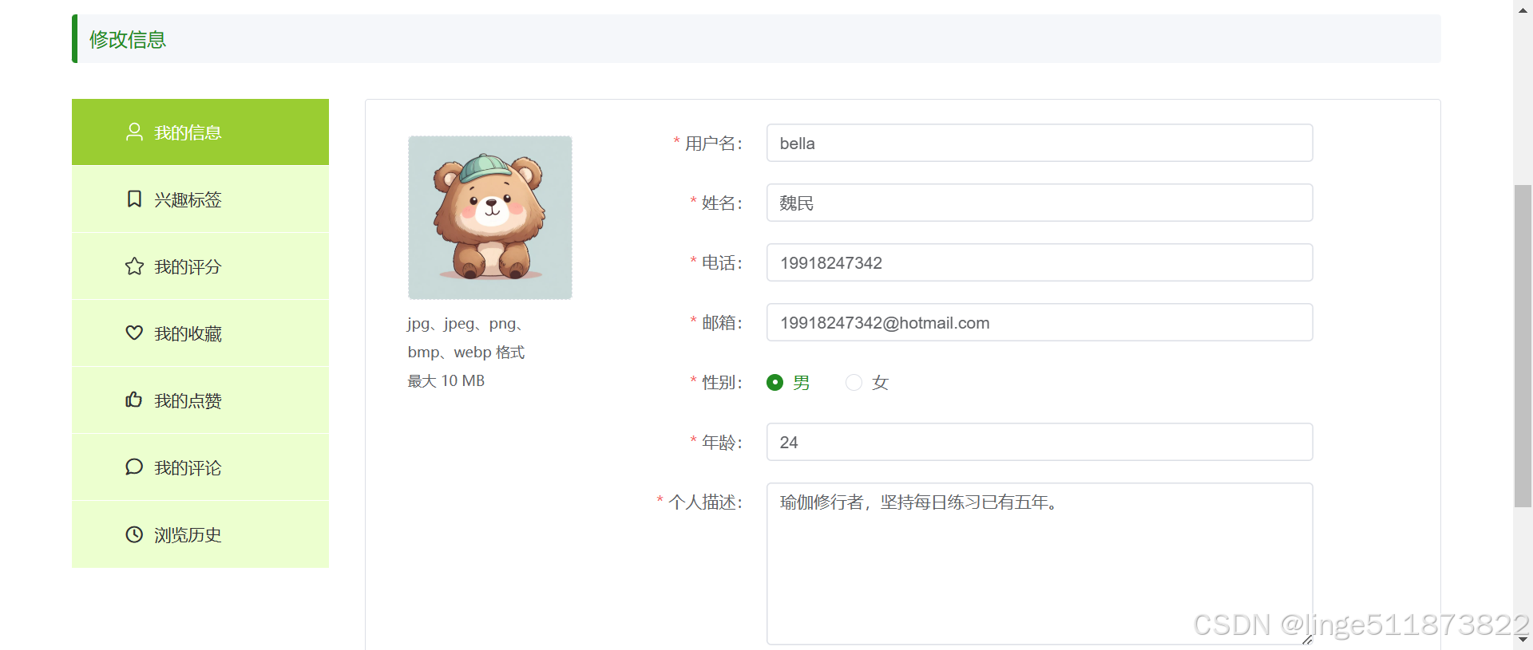Image resolution: width=1533 pixels, height=650 pixels.
Task: Click the thumbs-up icon beside 我的点赞
Action: pos(134,400)
